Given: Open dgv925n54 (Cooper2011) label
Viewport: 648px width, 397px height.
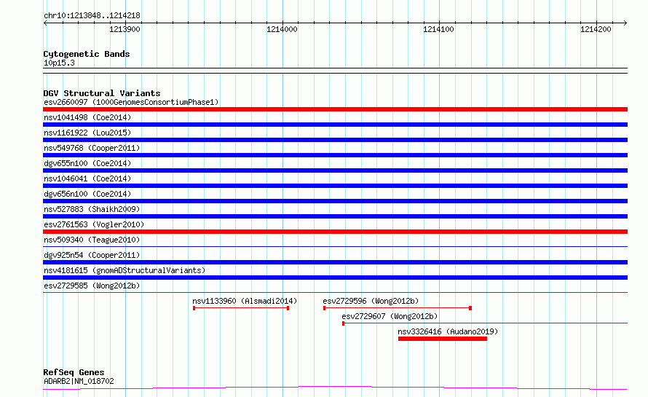Looking at the screenshot, I should coord(92,255).
